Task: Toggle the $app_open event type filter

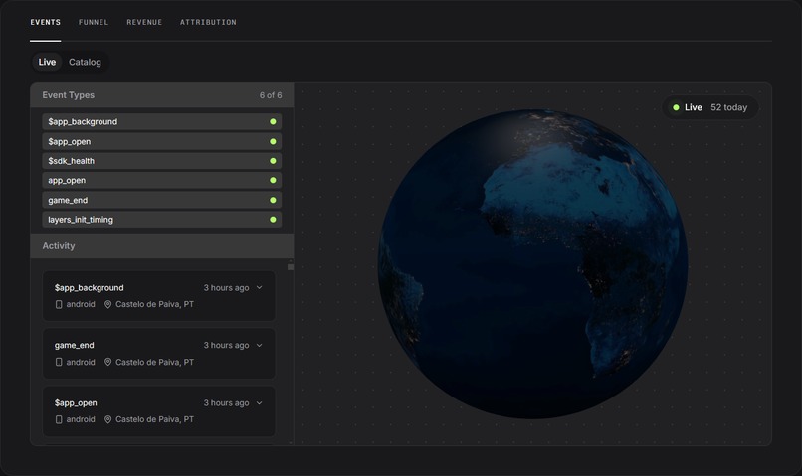Action: 161,141
